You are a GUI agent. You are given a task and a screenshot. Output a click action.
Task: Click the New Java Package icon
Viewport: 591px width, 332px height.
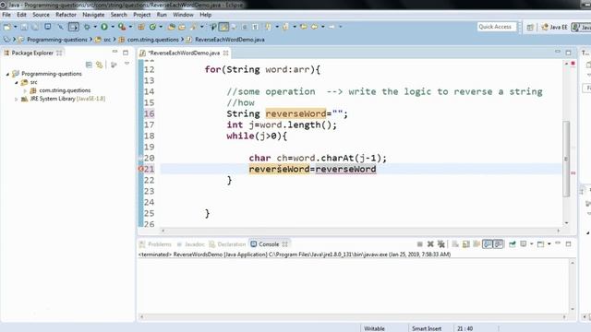point(141,27)
